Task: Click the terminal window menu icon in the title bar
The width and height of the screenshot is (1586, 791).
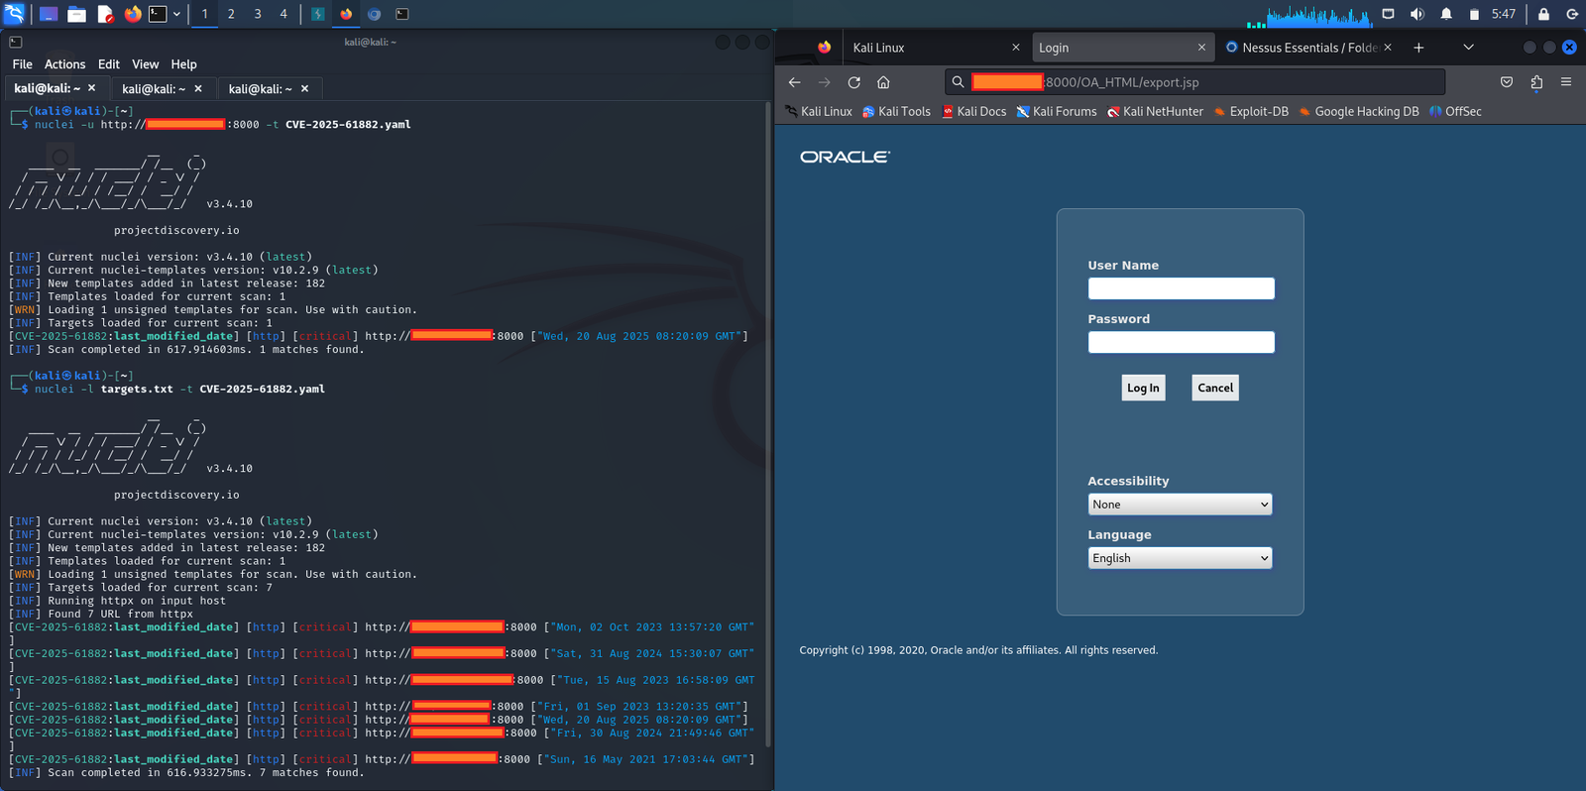Action: click(16, 43)
